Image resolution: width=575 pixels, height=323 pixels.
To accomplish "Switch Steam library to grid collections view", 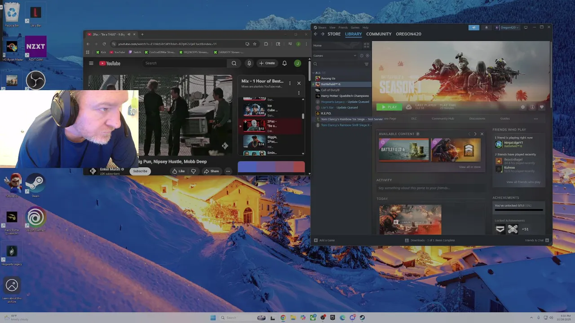I will pyautogui.click(x=367, y=45).
